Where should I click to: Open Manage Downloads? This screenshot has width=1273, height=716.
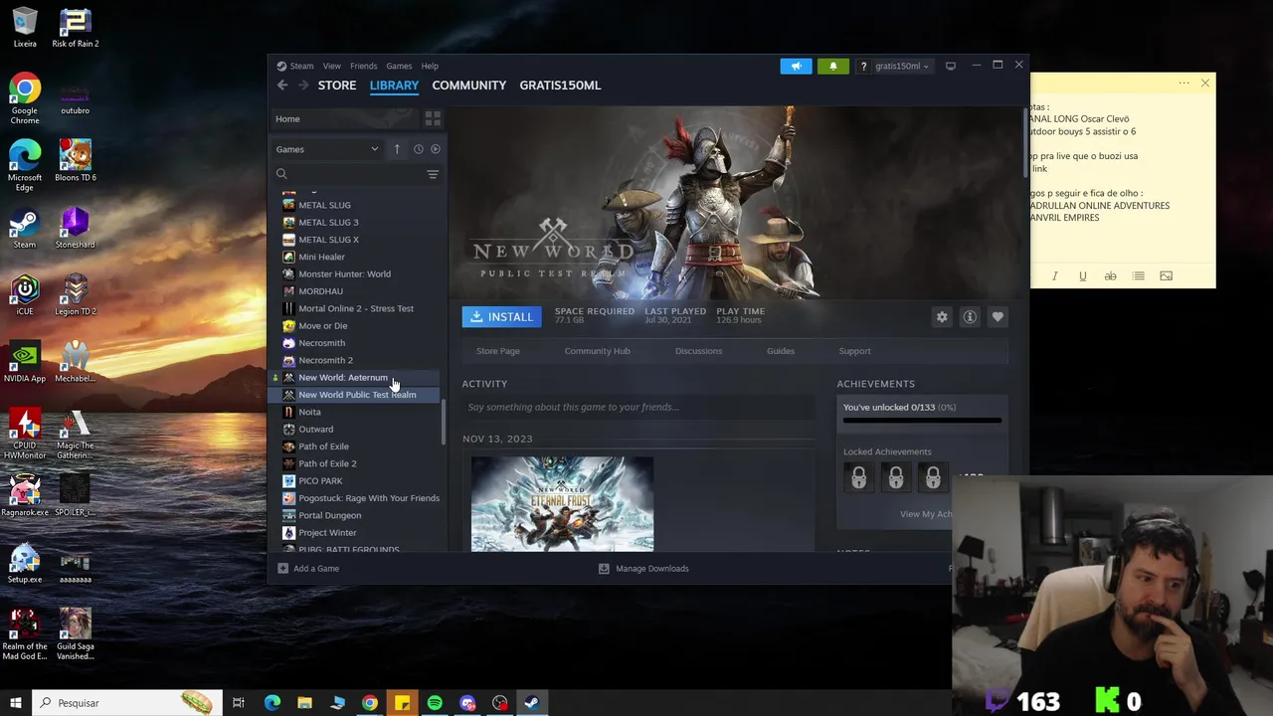(643, 569)
